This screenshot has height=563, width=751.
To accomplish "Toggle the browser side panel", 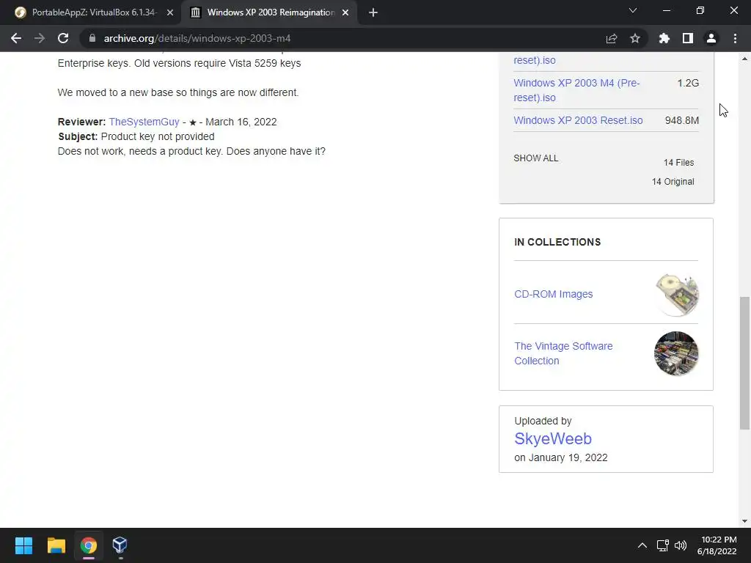I will tap(688, 38).
